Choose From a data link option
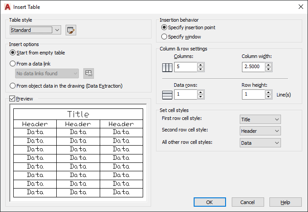This screenshot has width=308, height=212. pos(13,64)
